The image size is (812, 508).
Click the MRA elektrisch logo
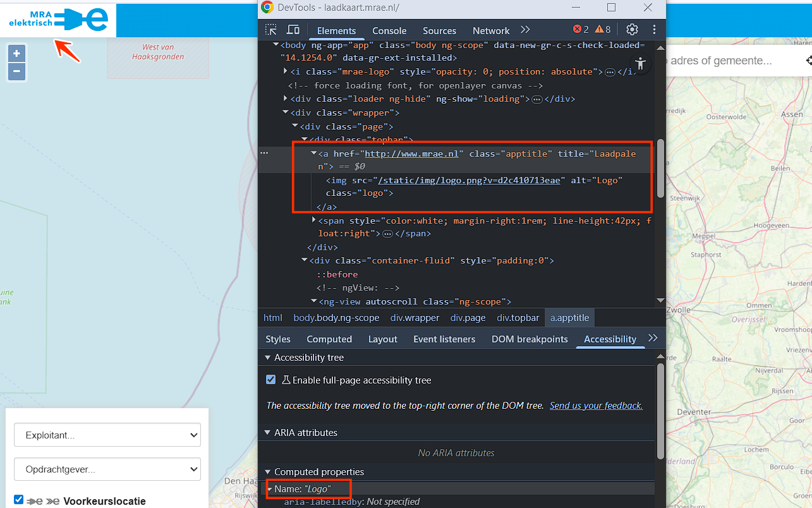(58, 20)
